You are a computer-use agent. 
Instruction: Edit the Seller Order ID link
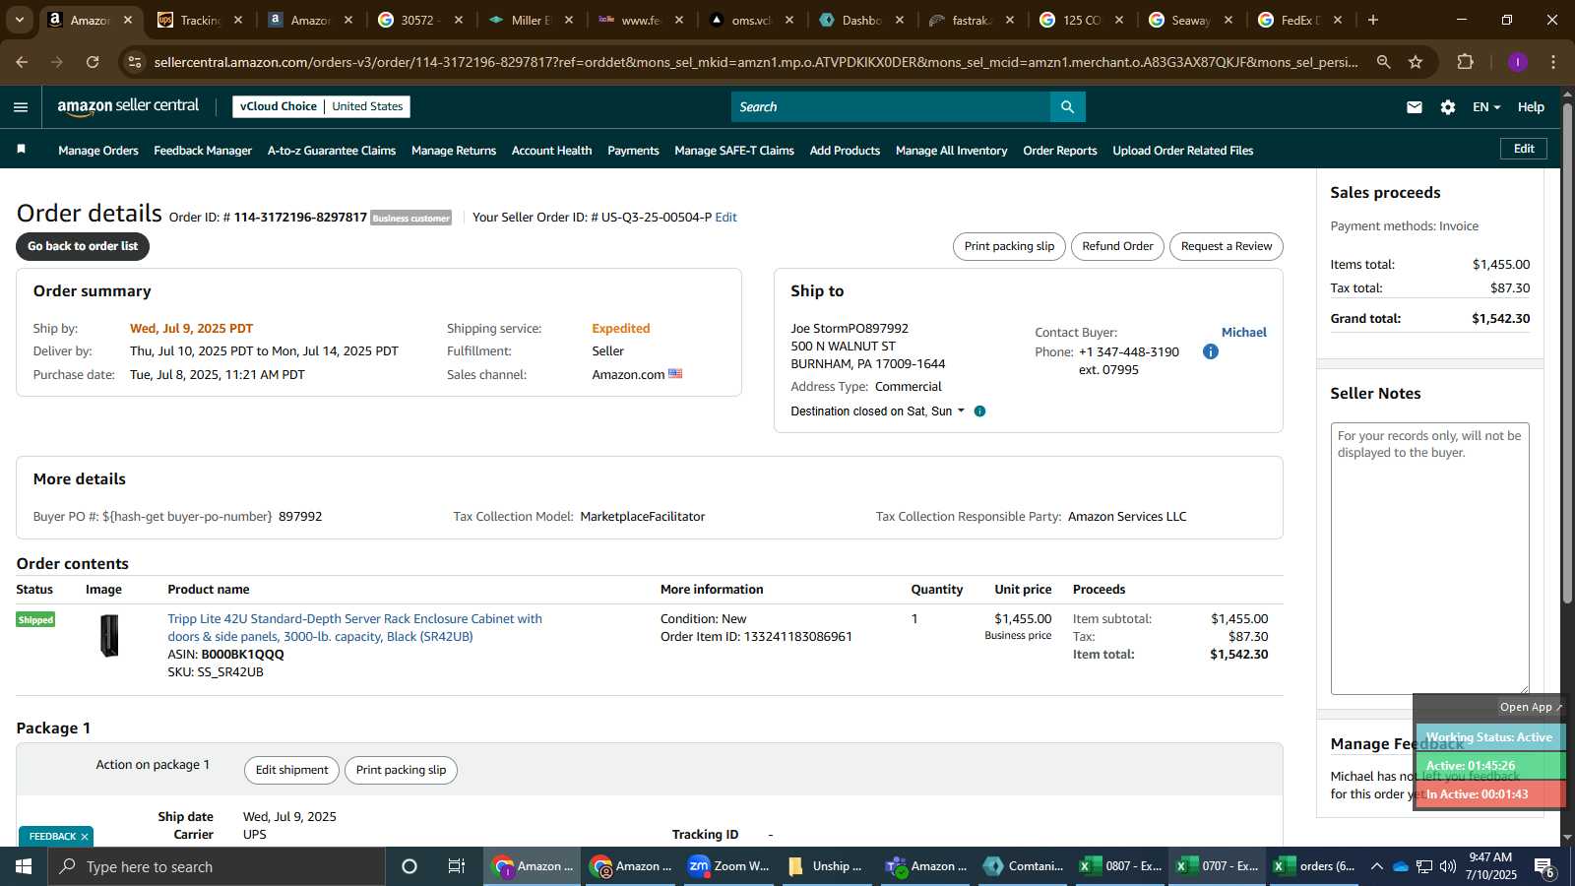(725, 218)
